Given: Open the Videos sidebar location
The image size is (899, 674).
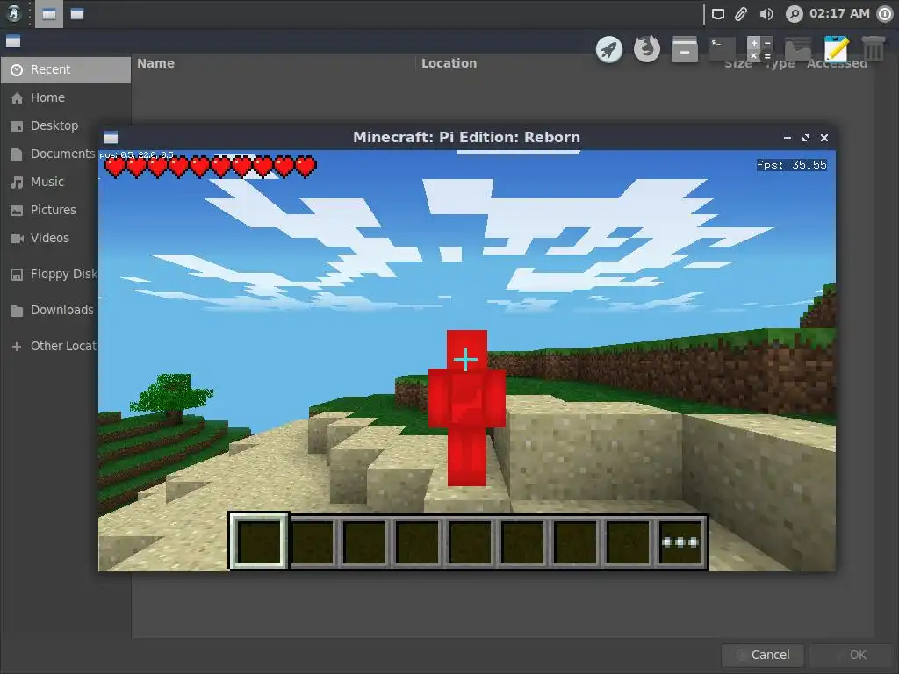Looking at the screenshot, I should pyautogui.click(x=50, y=239).
